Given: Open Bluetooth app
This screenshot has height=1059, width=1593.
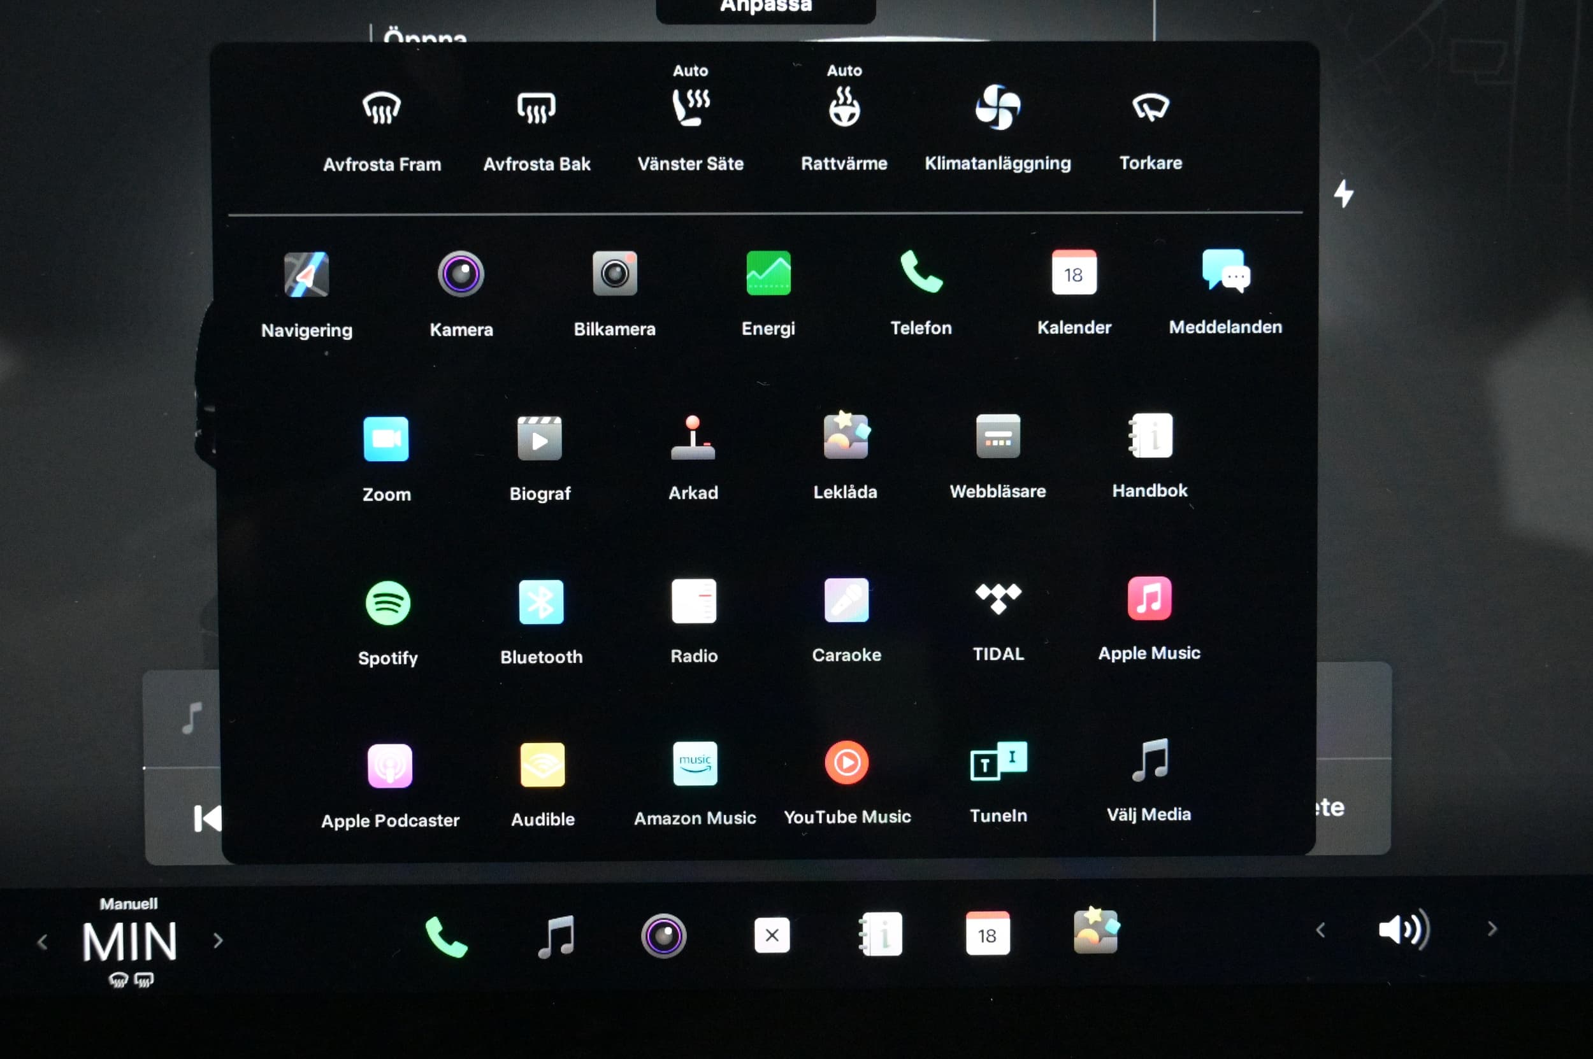Looking at the screenshot, I should (x=541, y=602).
